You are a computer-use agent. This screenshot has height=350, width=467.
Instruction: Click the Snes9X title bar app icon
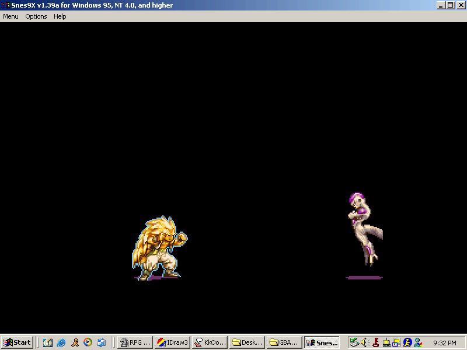[5, 5]
